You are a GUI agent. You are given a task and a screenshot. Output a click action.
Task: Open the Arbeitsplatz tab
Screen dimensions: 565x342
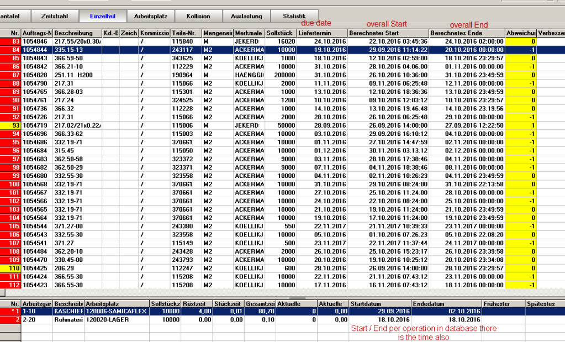pyautogui.click(x=150, y=16)
